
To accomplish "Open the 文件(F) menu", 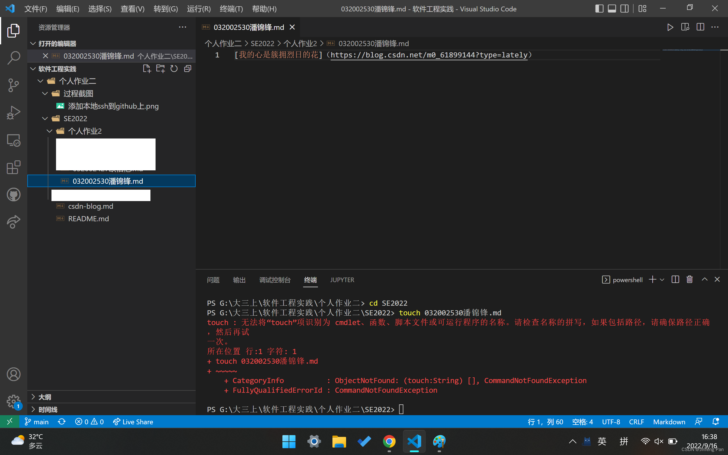I will [36, 9].
